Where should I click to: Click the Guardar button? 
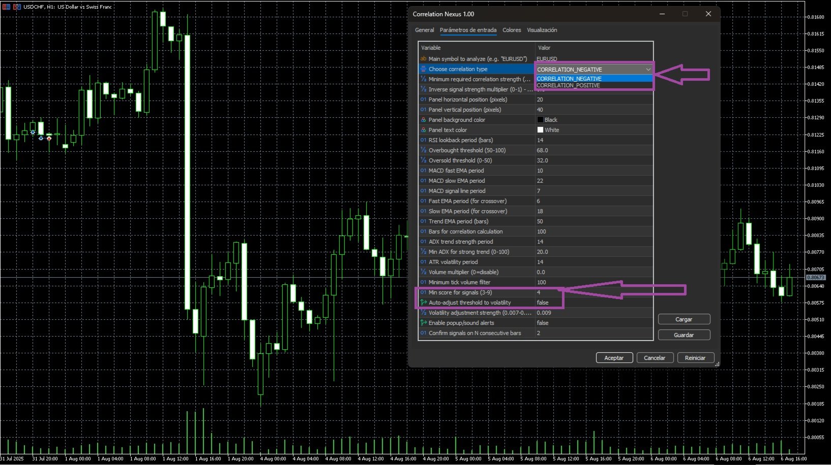(684, 335)
